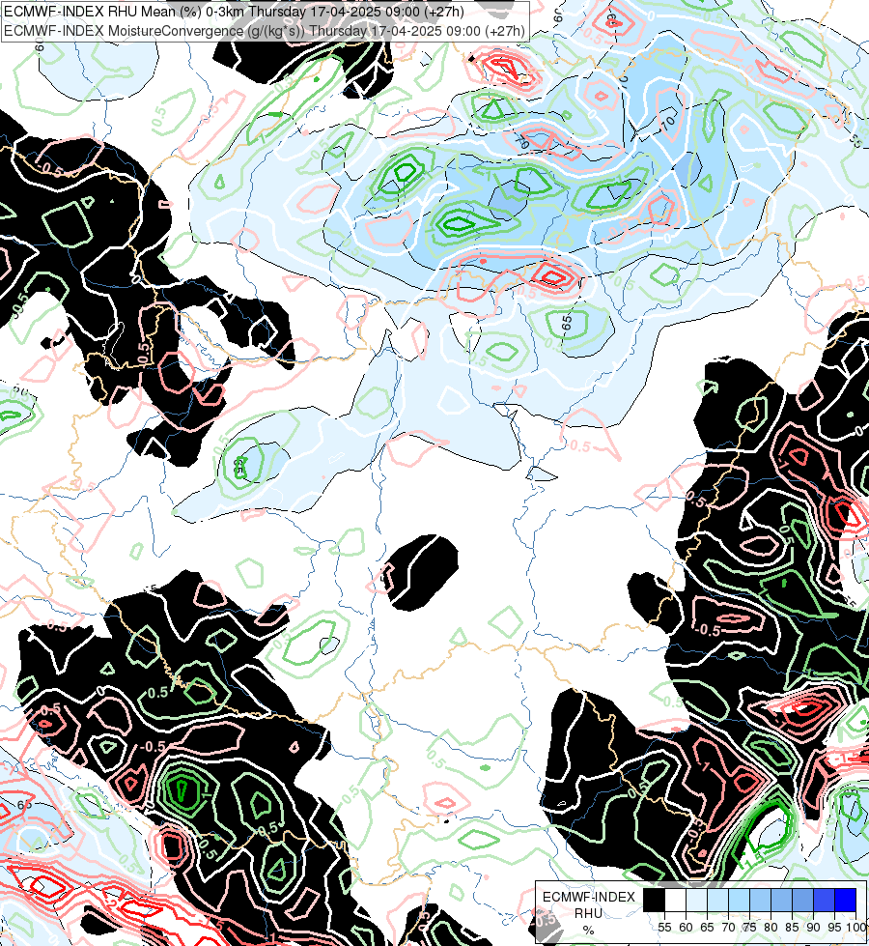The width and height of the screenshot is (869, 946).
Task: Click the "ECMWF-INDEX" label in the legend
Action: pyautogui.click(x=589, y=897)
